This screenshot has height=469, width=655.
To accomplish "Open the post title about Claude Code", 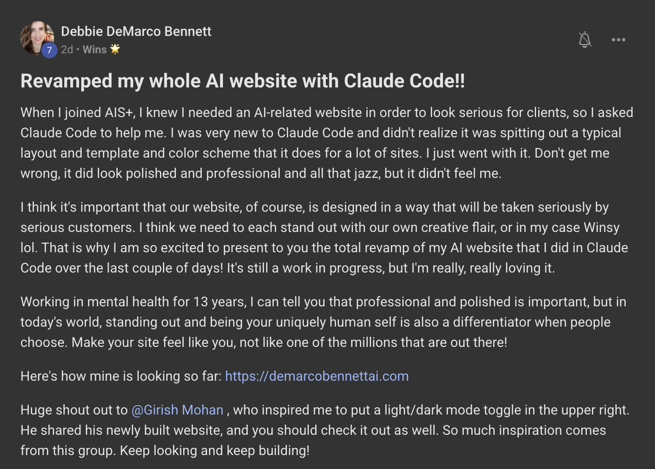I will pyautogui.click(x=243, y=81).
